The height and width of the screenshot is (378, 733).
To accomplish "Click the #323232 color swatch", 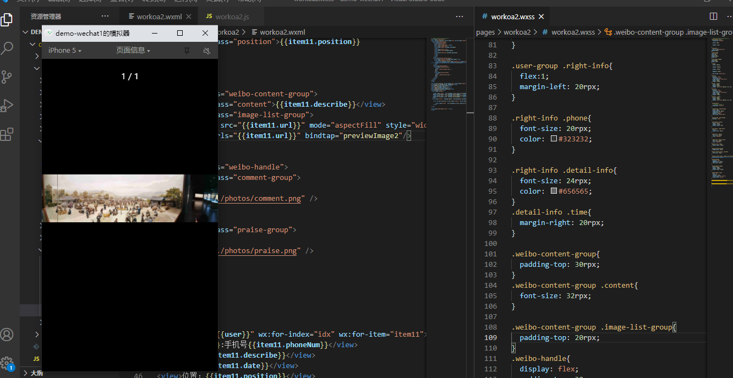I will (x=554, y=139).
